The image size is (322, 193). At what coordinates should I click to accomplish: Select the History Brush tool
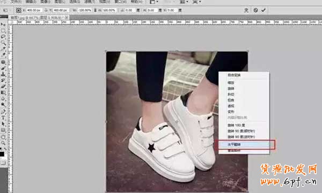(x=3, y=80)
